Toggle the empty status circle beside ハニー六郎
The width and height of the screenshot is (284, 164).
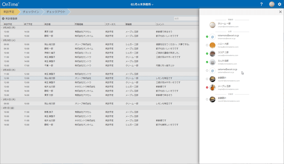(x=207, y=45)
